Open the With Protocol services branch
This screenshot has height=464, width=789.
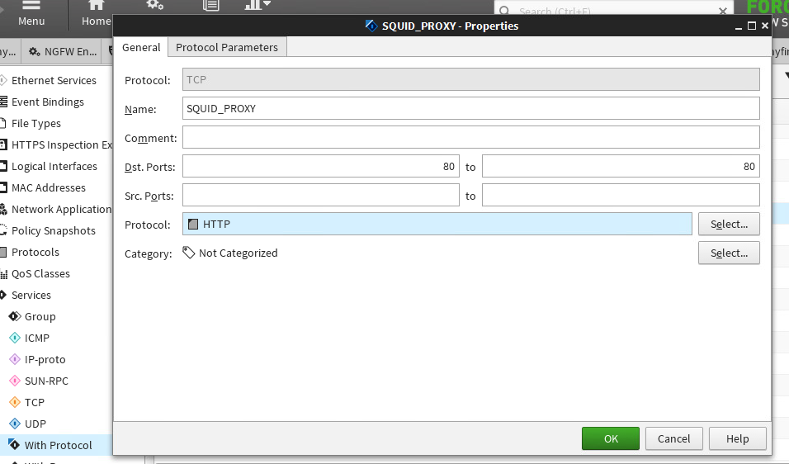coord(59,445)
